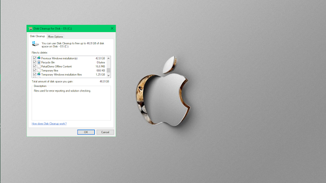Click the Disk Cleanup title bar icon
326x183 pixels.
31,28
